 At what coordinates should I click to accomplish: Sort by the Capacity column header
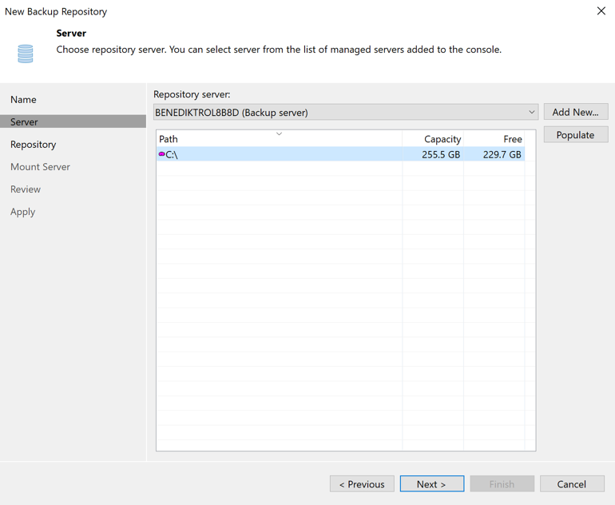pos(442,139)
